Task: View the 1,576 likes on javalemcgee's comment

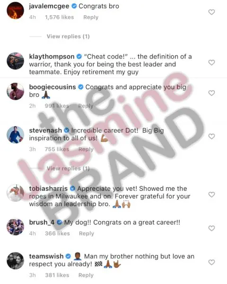Action: pyautogui.click(x=60, y=17)
